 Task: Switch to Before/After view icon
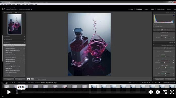(32, 79)
